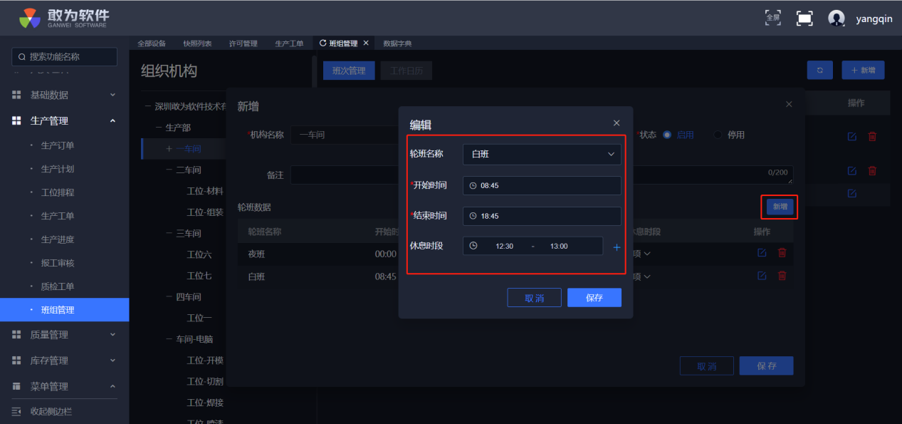Click 保存 in the 新增 dialog
Screen dimensions: 902x424
click(766, 366)
